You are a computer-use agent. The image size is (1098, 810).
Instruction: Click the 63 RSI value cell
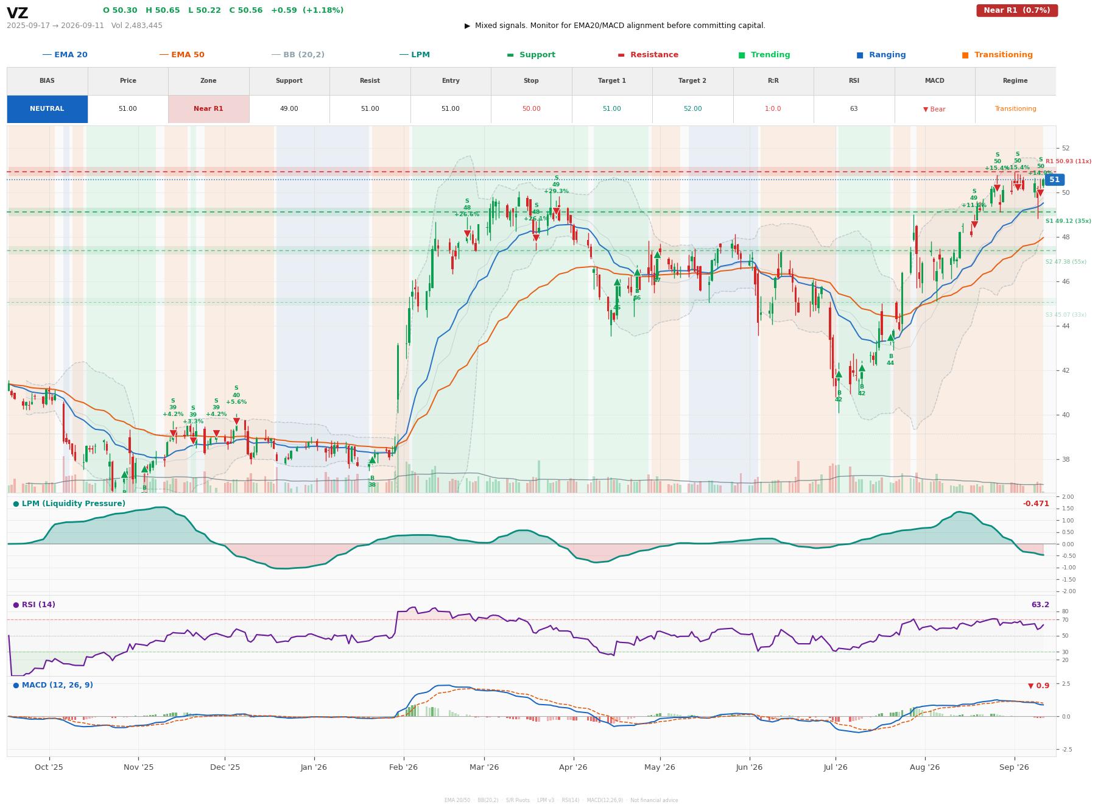[854, 109]
